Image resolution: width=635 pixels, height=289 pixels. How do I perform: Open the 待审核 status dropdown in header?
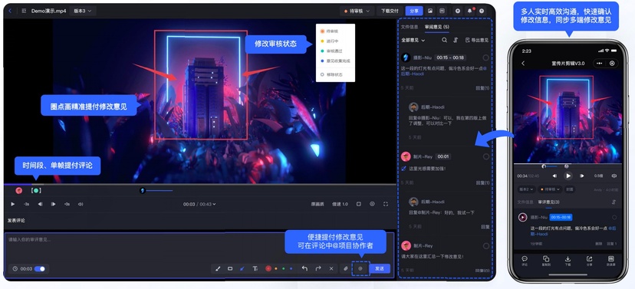[357, 11]
